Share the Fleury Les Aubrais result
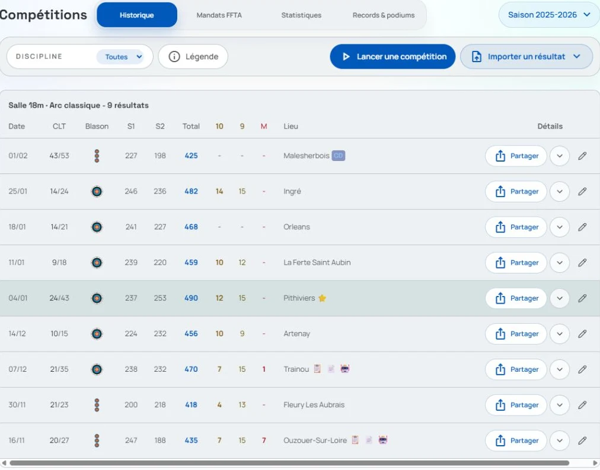 point(516,405)
